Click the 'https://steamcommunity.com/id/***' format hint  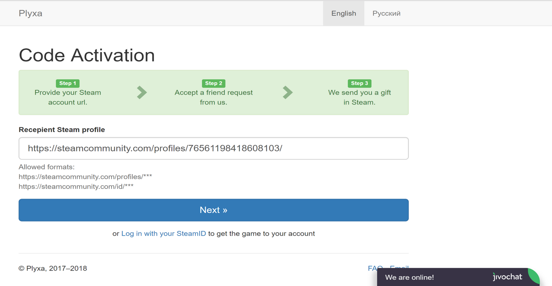pos(76,187)
